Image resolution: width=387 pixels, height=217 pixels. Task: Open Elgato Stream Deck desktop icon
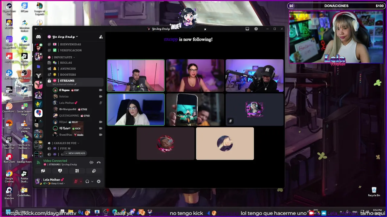click(x=9, y=42)
